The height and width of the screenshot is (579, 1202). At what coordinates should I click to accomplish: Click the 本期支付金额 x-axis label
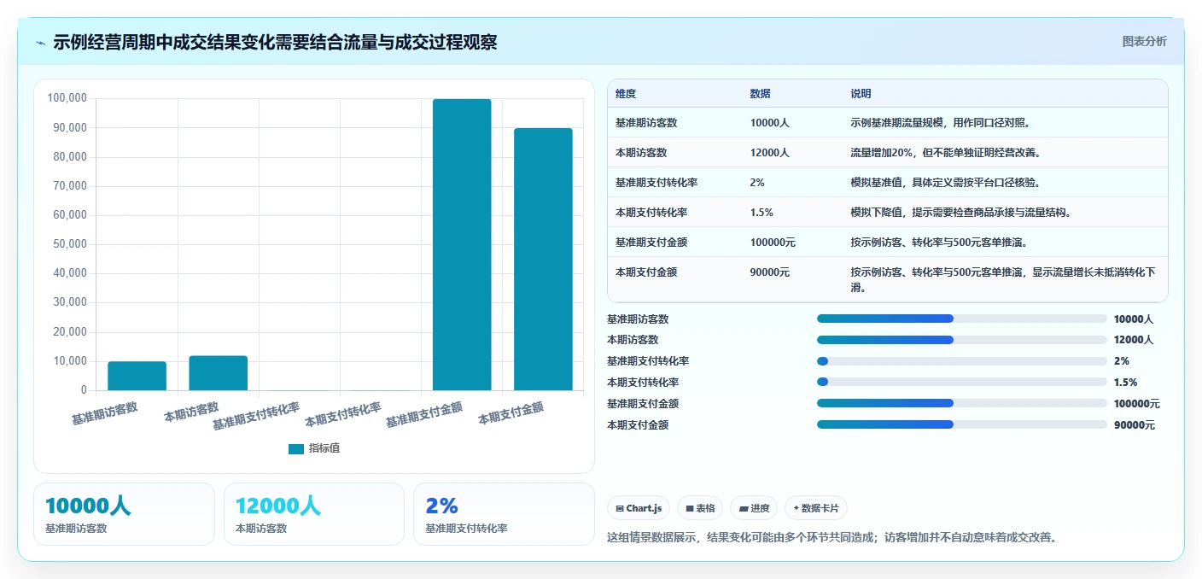(x=511, y=413)
